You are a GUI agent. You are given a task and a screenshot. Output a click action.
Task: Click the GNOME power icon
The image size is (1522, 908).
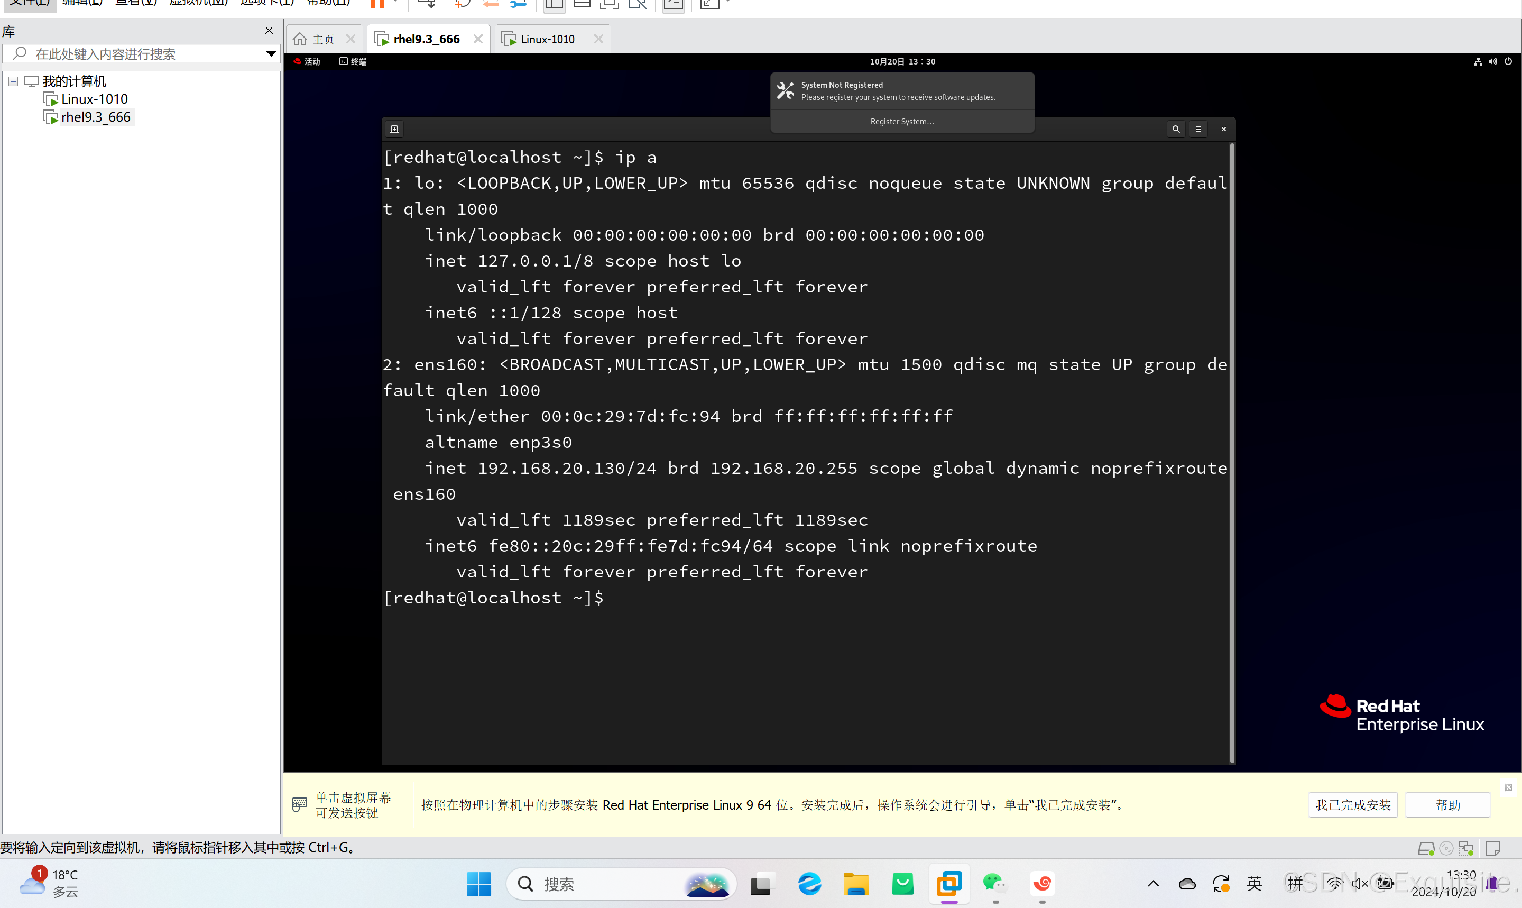pyautogui.click(x=1508, y=61)
